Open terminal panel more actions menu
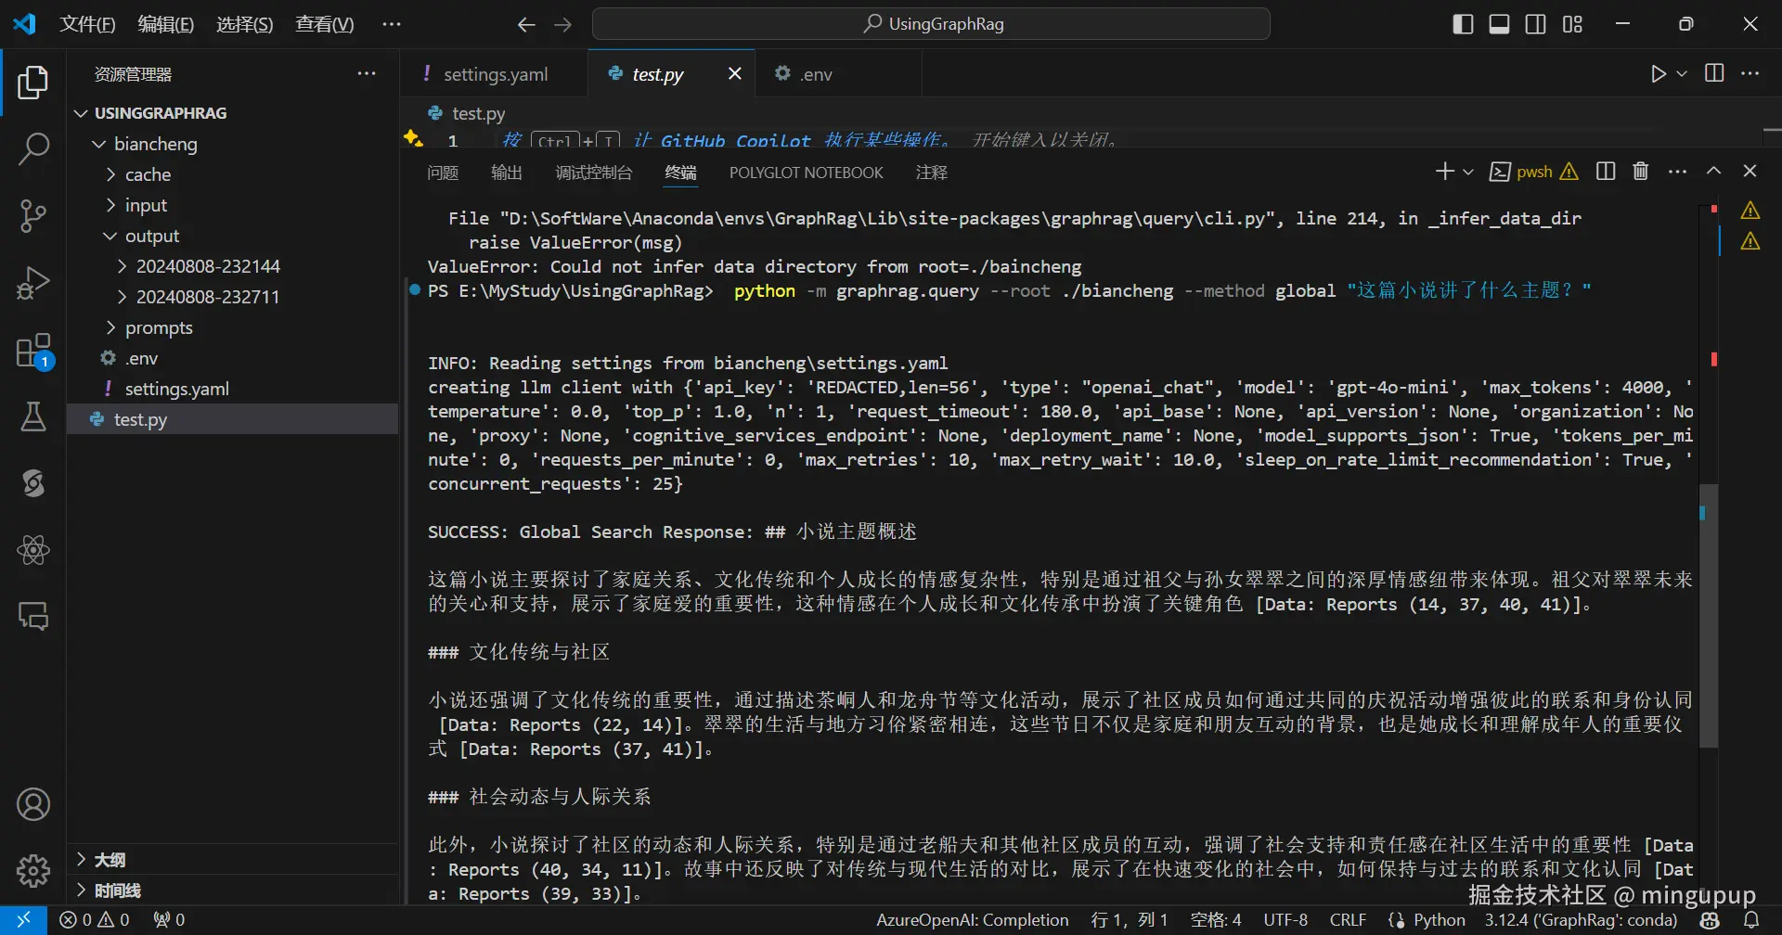1782x935 pixels. (1677, 172)
